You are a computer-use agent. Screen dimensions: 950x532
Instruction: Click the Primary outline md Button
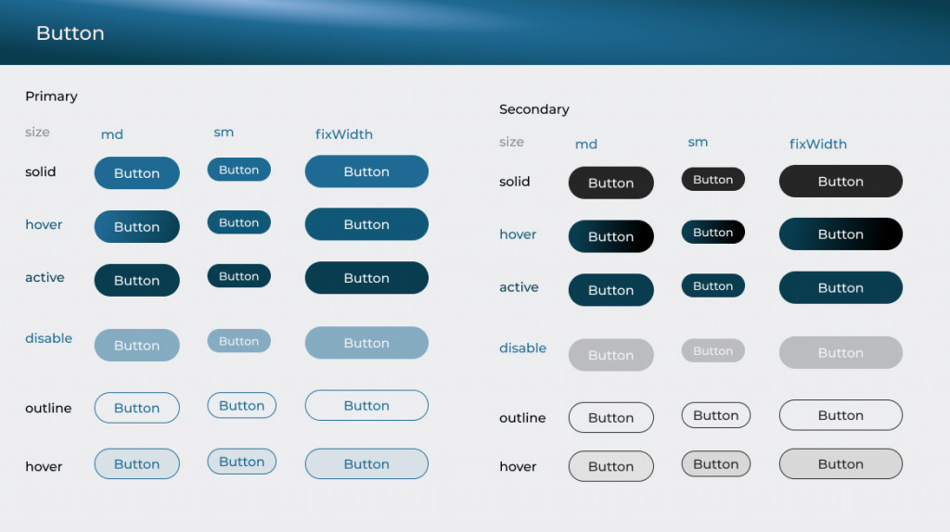pos(137,407)
